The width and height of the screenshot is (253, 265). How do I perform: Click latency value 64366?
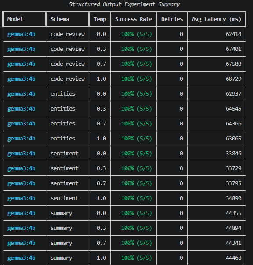point(233,124)
